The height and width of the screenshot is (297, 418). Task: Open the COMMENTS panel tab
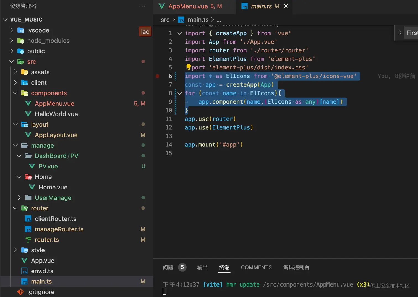[x=256, y=267]
